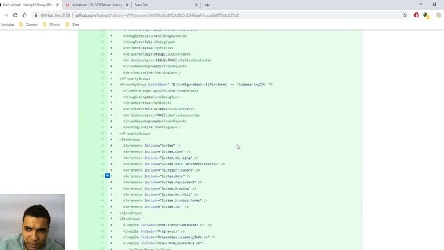Click the Release|AnyCPU PropertyGroup Condition line
Image resolution: width=444 pixels, height=250 pixels.
click(x=196, y=85)
